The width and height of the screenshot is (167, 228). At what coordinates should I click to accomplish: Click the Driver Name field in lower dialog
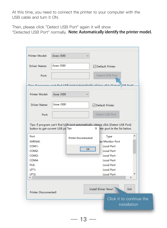(70, 105)
